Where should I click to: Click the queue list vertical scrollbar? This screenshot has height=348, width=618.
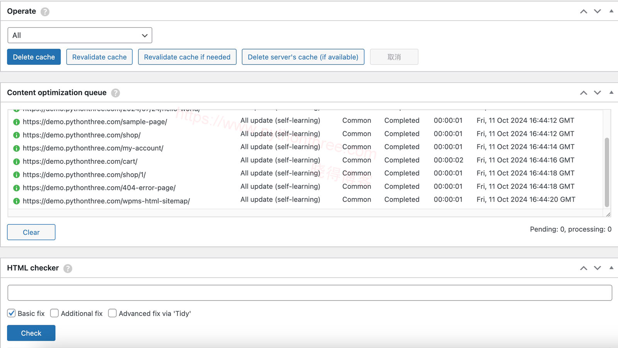coord(607,172)
